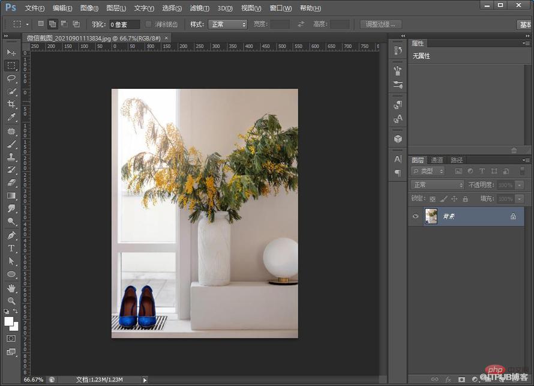
Task: Open the 样式 style dropdown
Action: (x=227, y=24)
